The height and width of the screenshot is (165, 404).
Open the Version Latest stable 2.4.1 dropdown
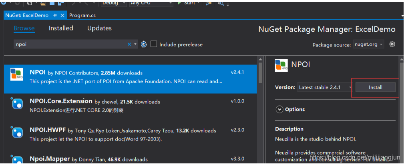point(325,87)
